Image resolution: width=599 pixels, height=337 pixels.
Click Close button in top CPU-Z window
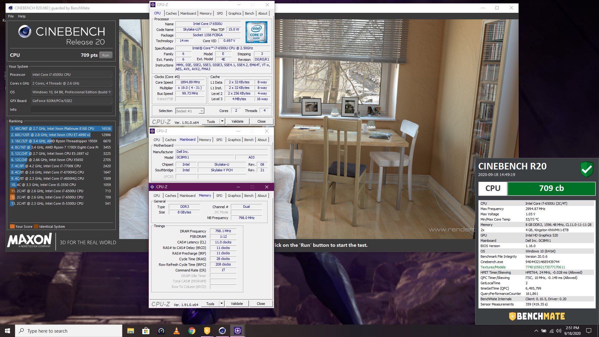[261, 122]
